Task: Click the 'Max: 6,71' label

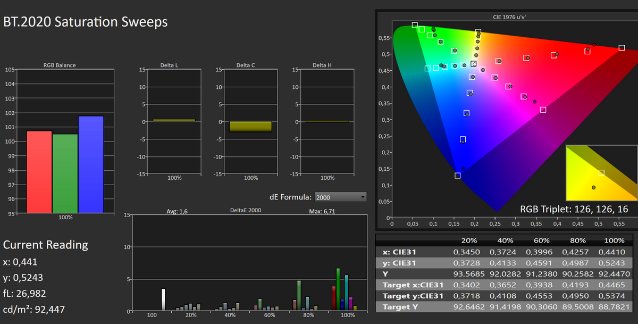Action: click(x=322, y=211)
